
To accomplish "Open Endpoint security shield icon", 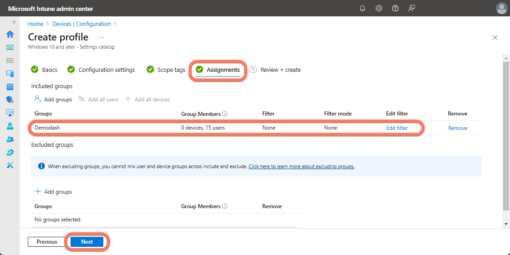I will (x=10, y=100).
